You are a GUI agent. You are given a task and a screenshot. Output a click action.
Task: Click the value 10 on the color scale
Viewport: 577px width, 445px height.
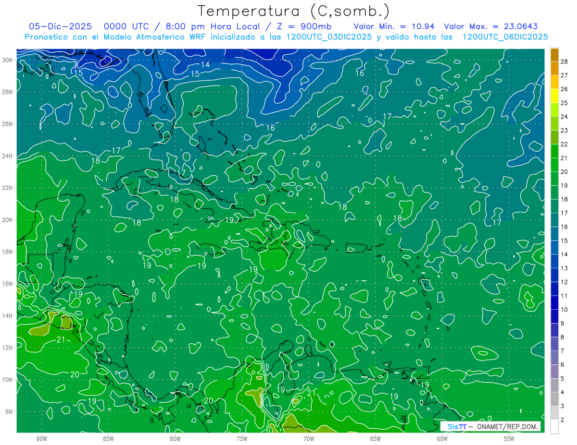tap(564, 310)
